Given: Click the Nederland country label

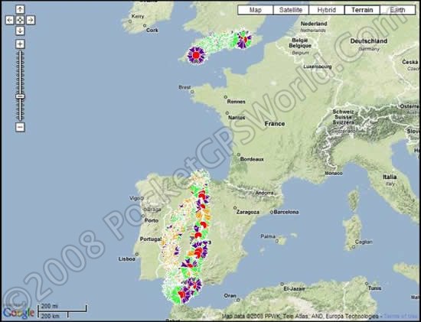Looking at the screenshot, I should point(314,24).
